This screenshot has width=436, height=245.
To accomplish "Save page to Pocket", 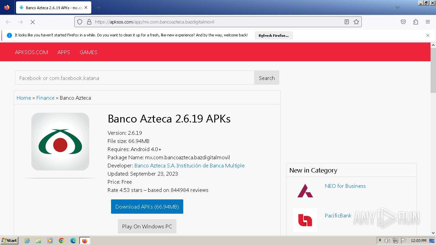I will click(x=403, y=22).
